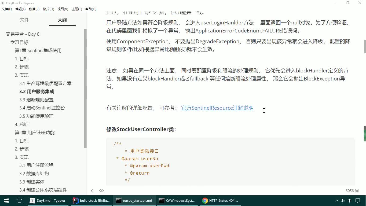Show hidden system tray icons
Image resolution: width=366 pixels, height=206 pixels.
click(x=336, y=201)
